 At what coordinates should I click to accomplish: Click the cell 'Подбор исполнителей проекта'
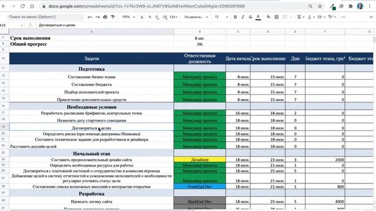click(x=92, y=92)
